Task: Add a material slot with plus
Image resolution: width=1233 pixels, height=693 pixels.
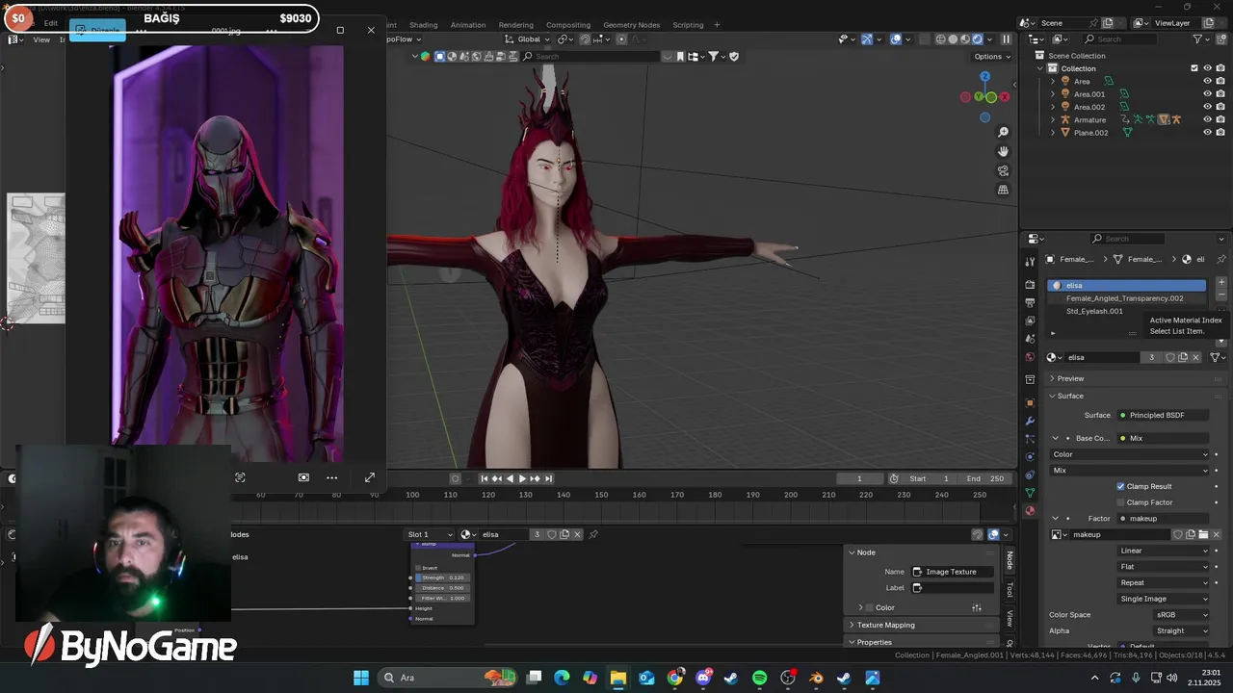Action: pyautogui.click(x=1221, y=283)
